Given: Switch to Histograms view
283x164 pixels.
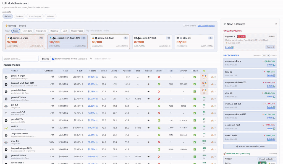Looking at the screenshot, I should (x=41, y=31).
